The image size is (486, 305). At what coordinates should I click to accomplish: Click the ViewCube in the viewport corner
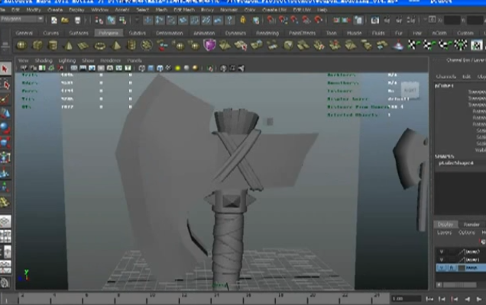point(410,90)
